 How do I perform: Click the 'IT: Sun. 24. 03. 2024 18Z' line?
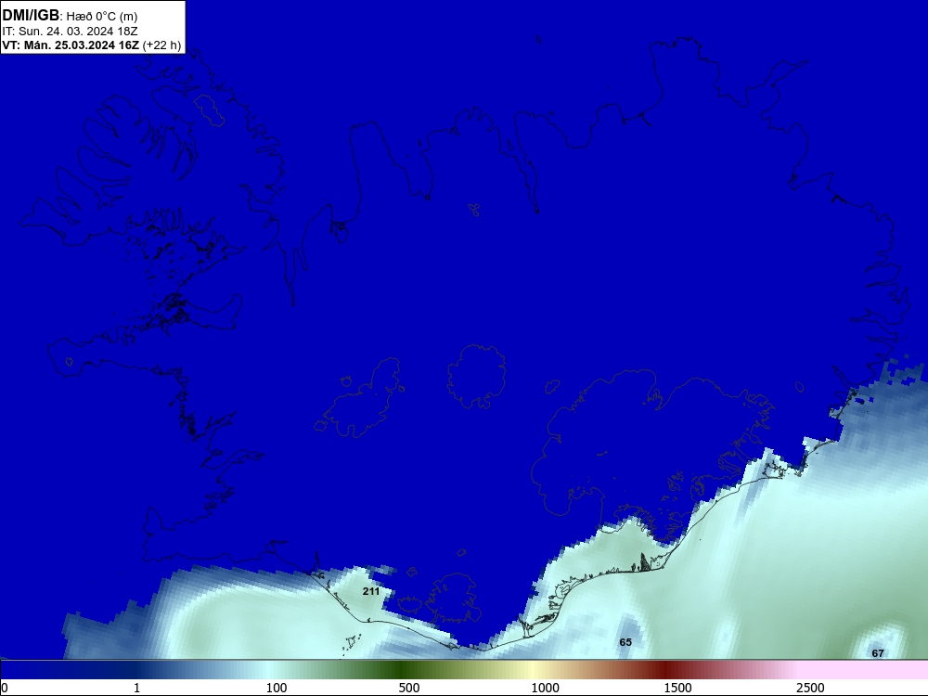coord(70,31)
